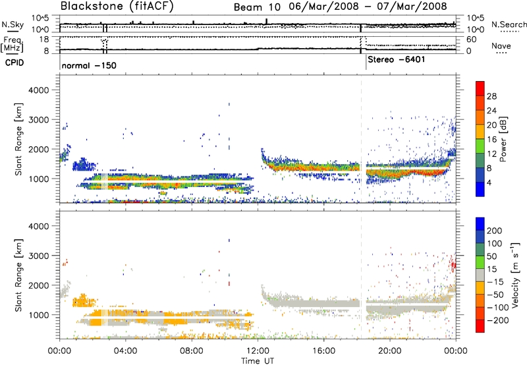Click the '3000' tick on the velocity plot's range axis
The image size is (527, 365).
pyautogui.click(x=38, y=256)
